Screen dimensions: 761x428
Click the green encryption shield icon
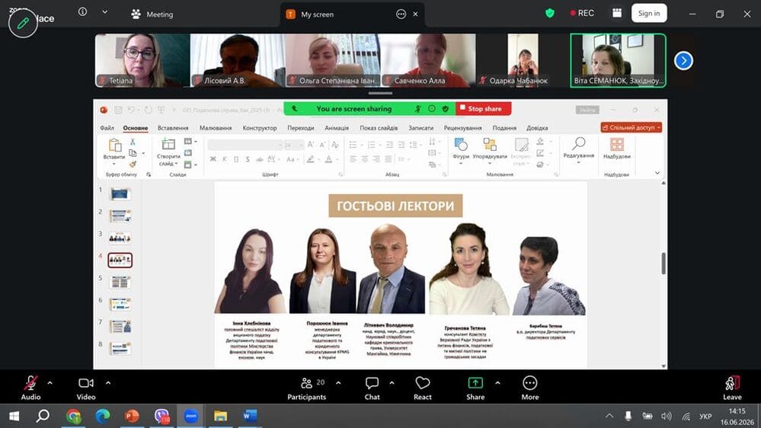click(x=549, y=13)
